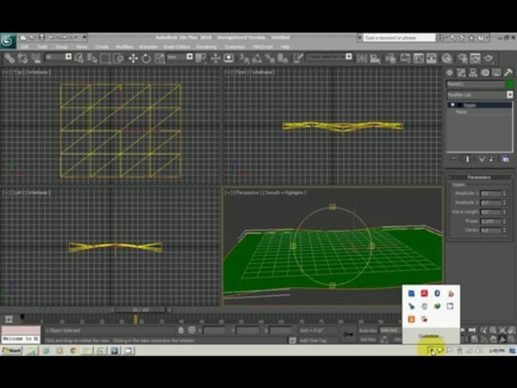Click Add Time Tag in status bar
Viewport: 517px width, 388px height.
[312, 340]
